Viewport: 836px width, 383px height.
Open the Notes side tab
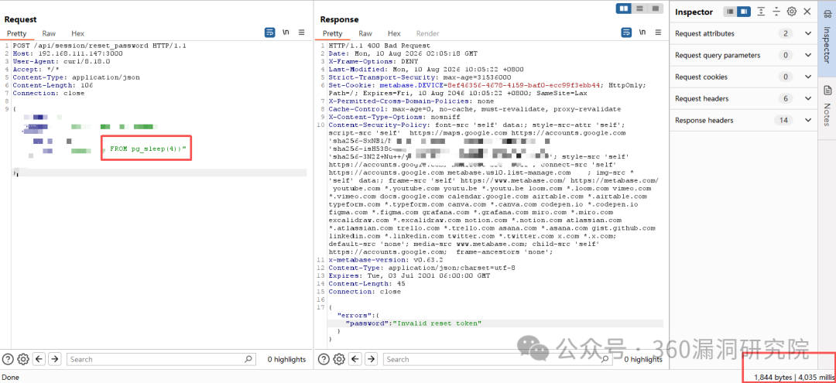(827, 105)
